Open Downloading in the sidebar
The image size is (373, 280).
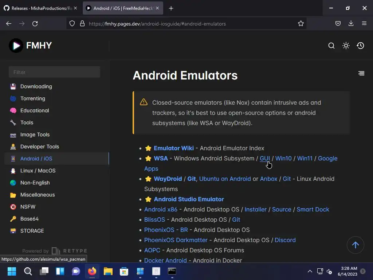(36, 86)
